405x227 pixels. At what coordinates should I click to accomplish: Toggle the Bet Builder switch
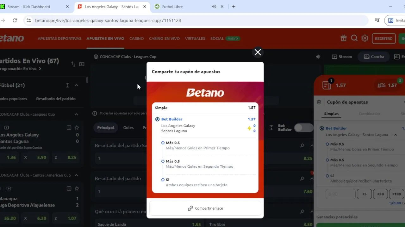tap(303, 128)
